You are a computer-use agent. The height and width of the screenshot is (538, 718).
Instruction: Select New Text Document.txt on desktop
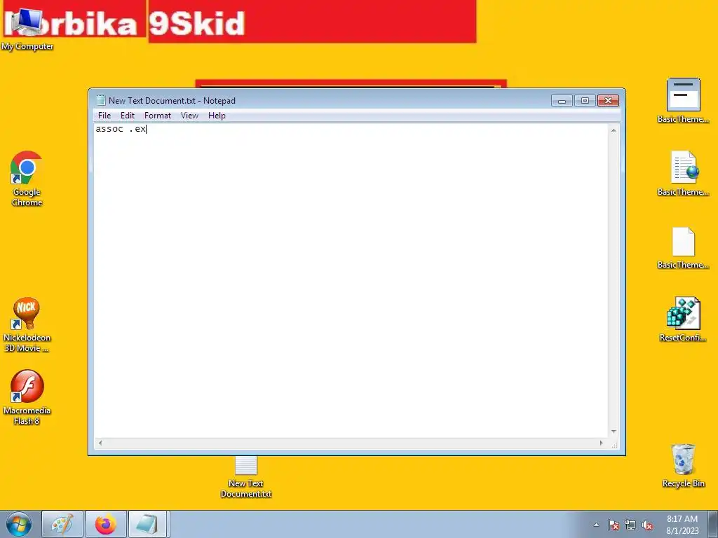tap(246, 476)
